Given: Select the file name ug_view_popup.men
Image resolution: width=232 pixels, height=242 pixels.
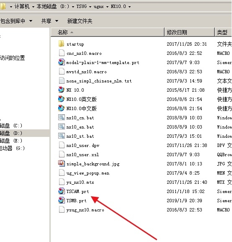Looking at the screenshot, I should point(88,173).
